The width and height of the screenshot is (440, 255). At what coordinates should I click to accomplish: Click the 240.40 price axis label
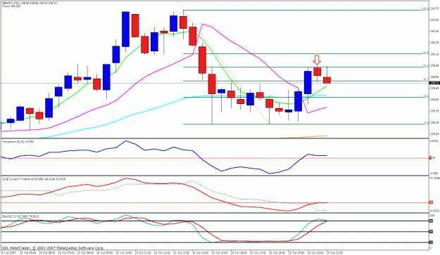point(434,31)
